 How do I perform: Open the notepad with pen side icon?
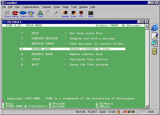(155, 36)
